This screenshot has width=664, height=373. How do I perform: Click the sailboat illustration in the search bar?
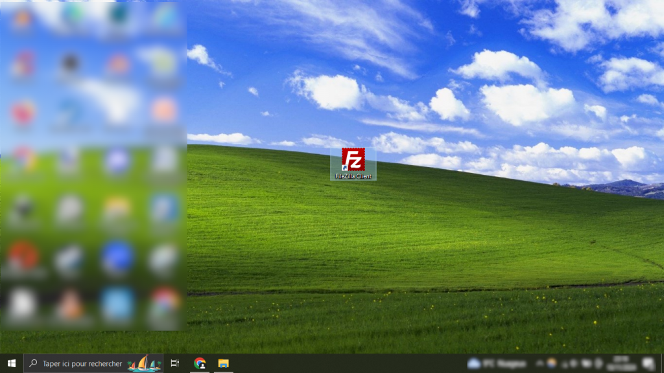(144, 364)
